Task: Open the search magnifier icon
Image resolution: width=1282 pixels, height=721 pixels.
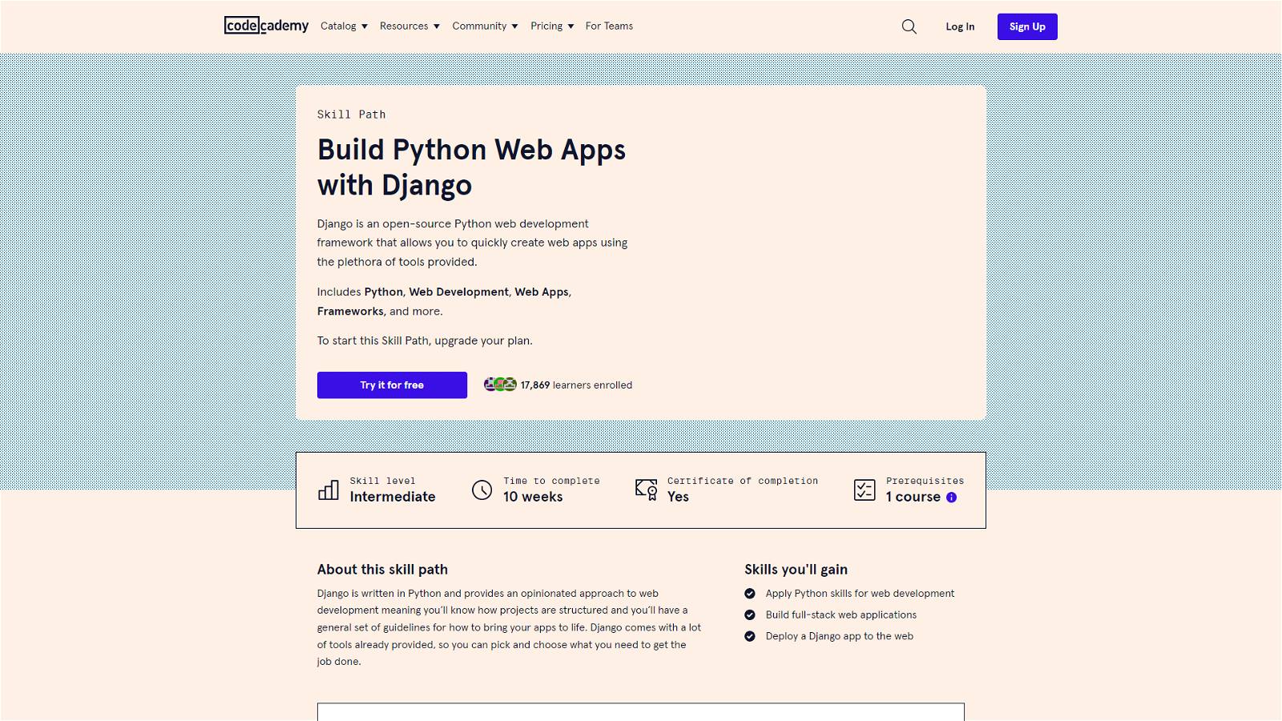Action: pyautogui.click(x=909, y=26)
